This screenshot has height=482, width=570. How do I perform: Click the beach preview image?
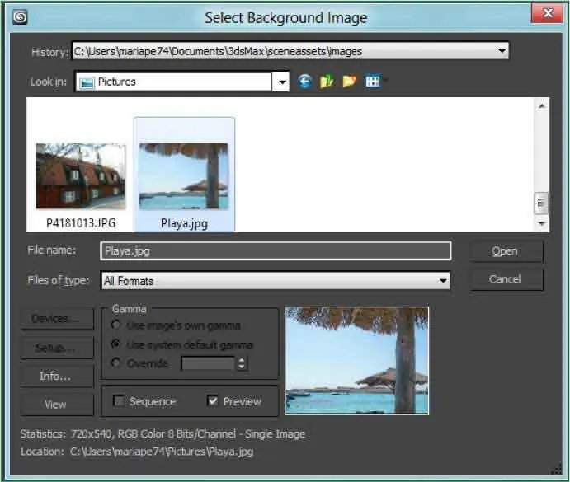point(357,360)
